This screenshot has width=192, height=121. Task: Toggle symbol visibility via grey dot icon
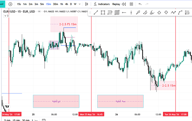click(x=39, y=11)
